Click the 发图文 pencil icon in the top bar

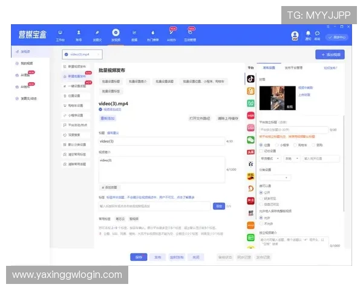point(97,33)
